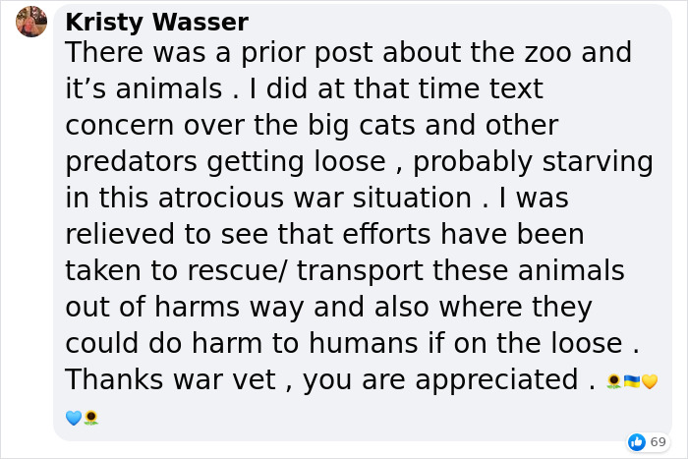Click the Kristy Wasser name link
Image resolution: width=688 pixels, height=459 pixels.
156,22
